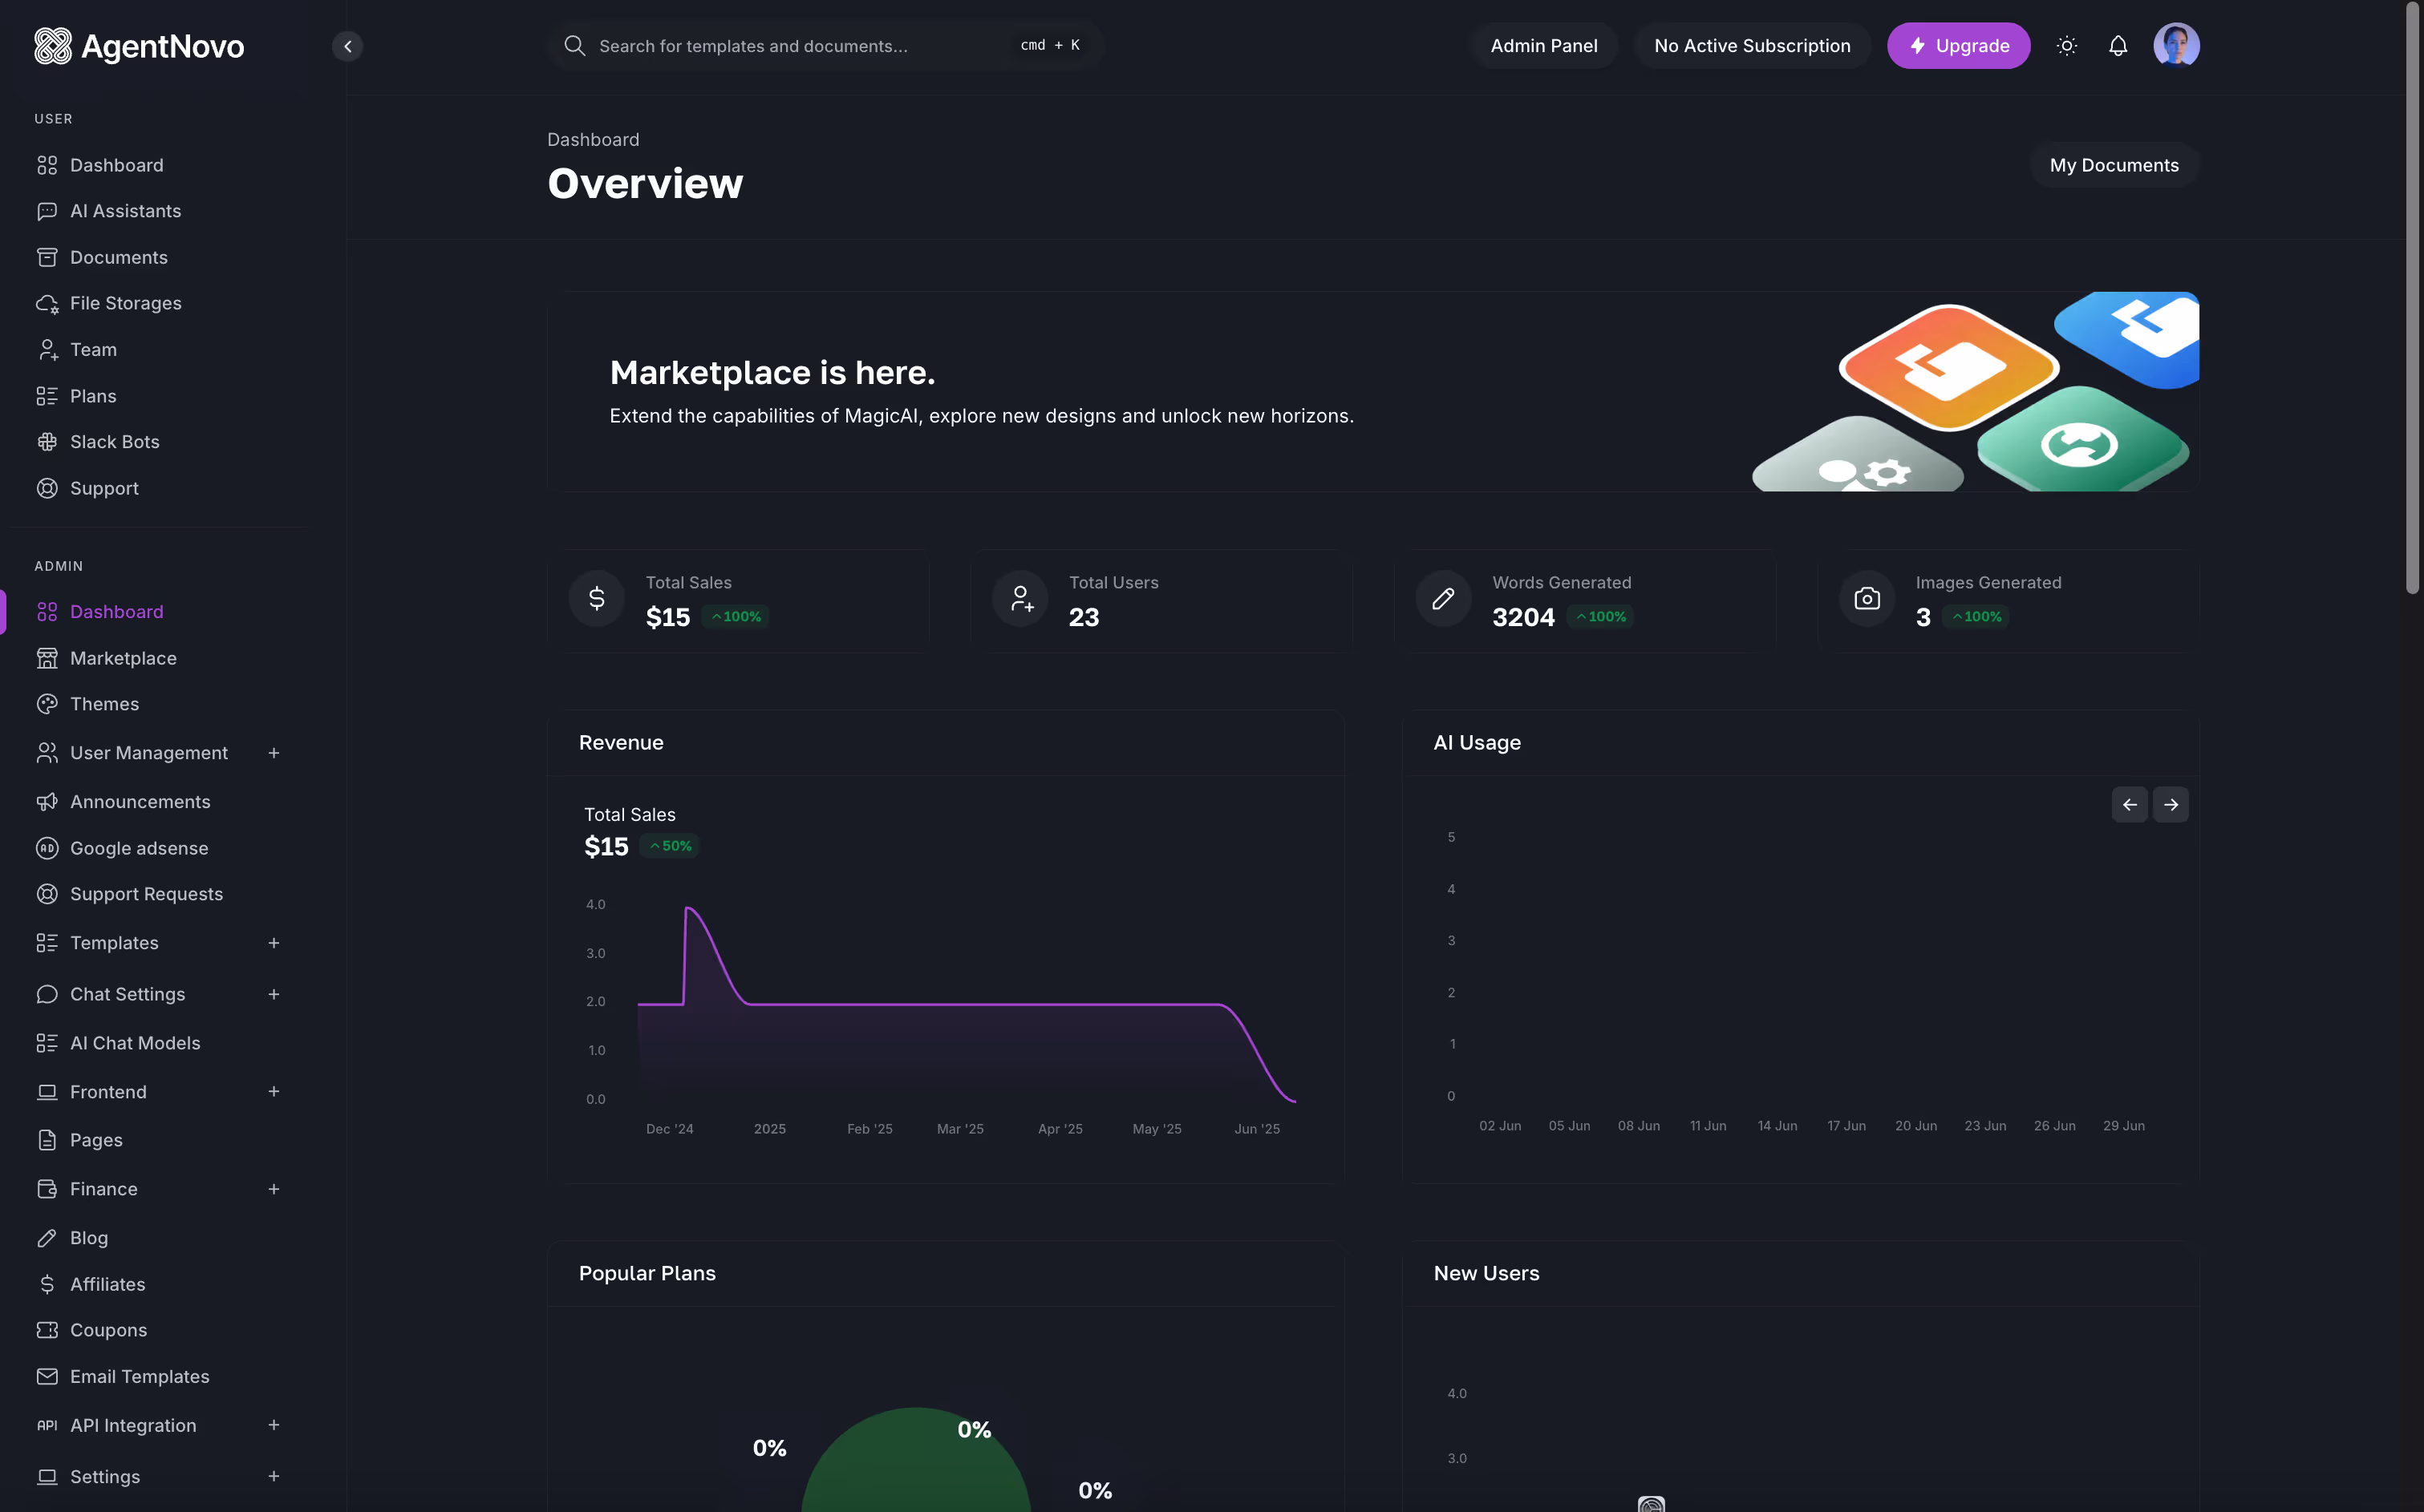The image size is (2424, 1512).
Task: Expand the Settings submenu
Action: (x=273, y=1476)
